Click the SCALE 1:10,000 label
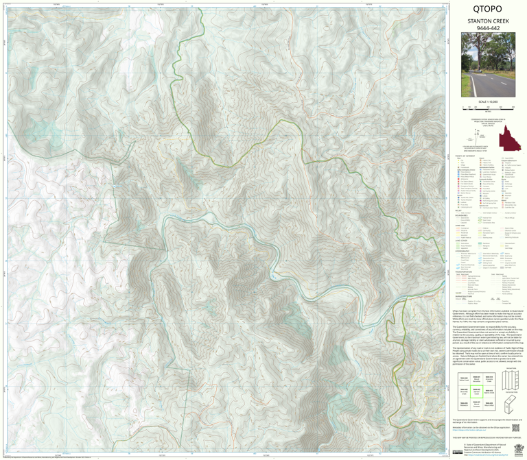527x460 pixels. (488, 101)
